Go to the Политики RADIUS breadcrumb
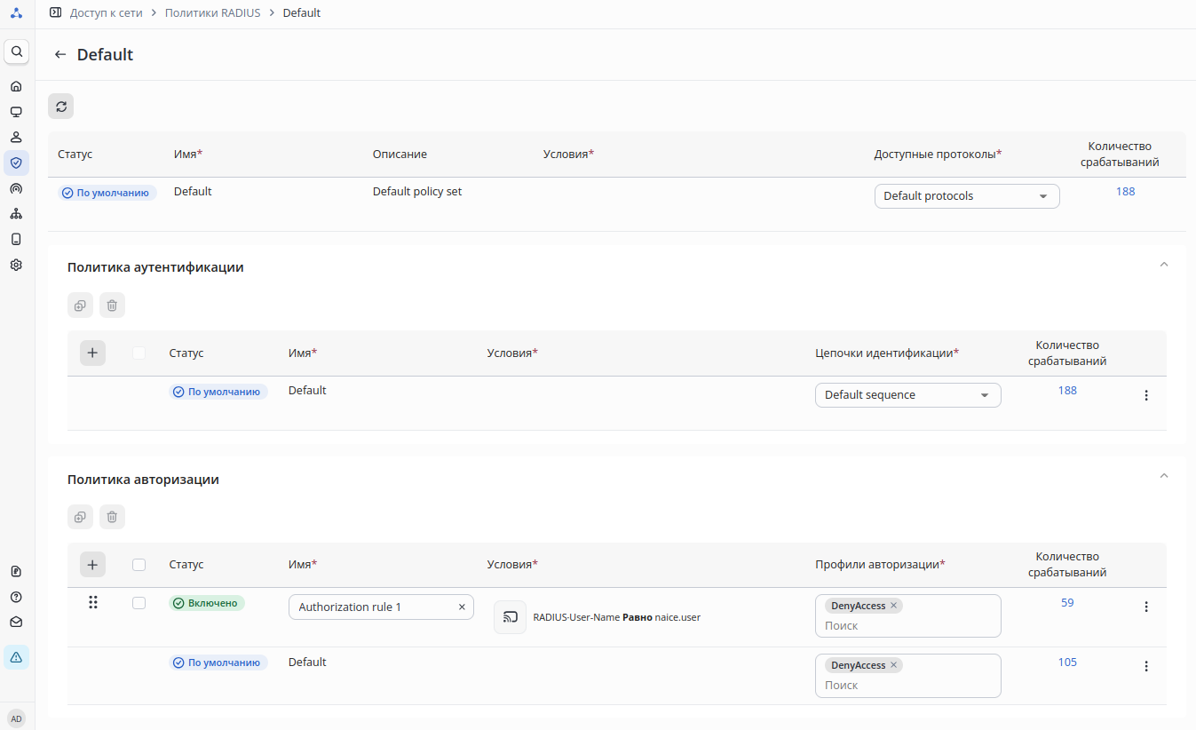The width and height of the screenshot is (1196, 730). [x=212, y=13]
